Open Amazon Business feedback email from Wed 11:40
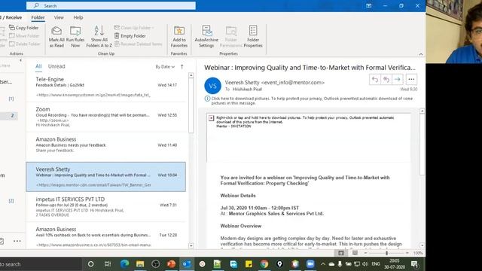 [x=106, y=147]
